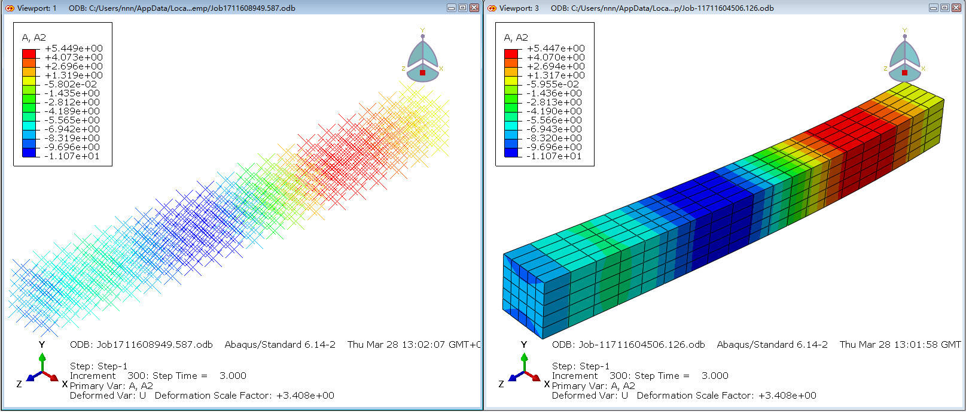This screenshot has width=966, height=413.
Task: Minimize Viewport 1 window
Action: pos(452,8)
